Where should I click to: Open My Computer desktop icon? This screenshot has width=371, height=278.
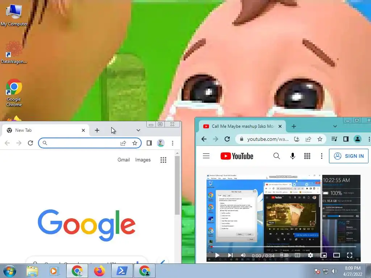[14, 15]
